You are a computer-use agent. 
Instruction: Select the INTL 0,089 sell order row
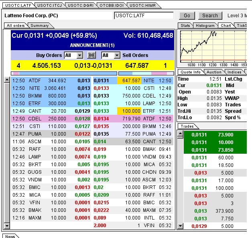pyautogui.click(x=133, y=218)
